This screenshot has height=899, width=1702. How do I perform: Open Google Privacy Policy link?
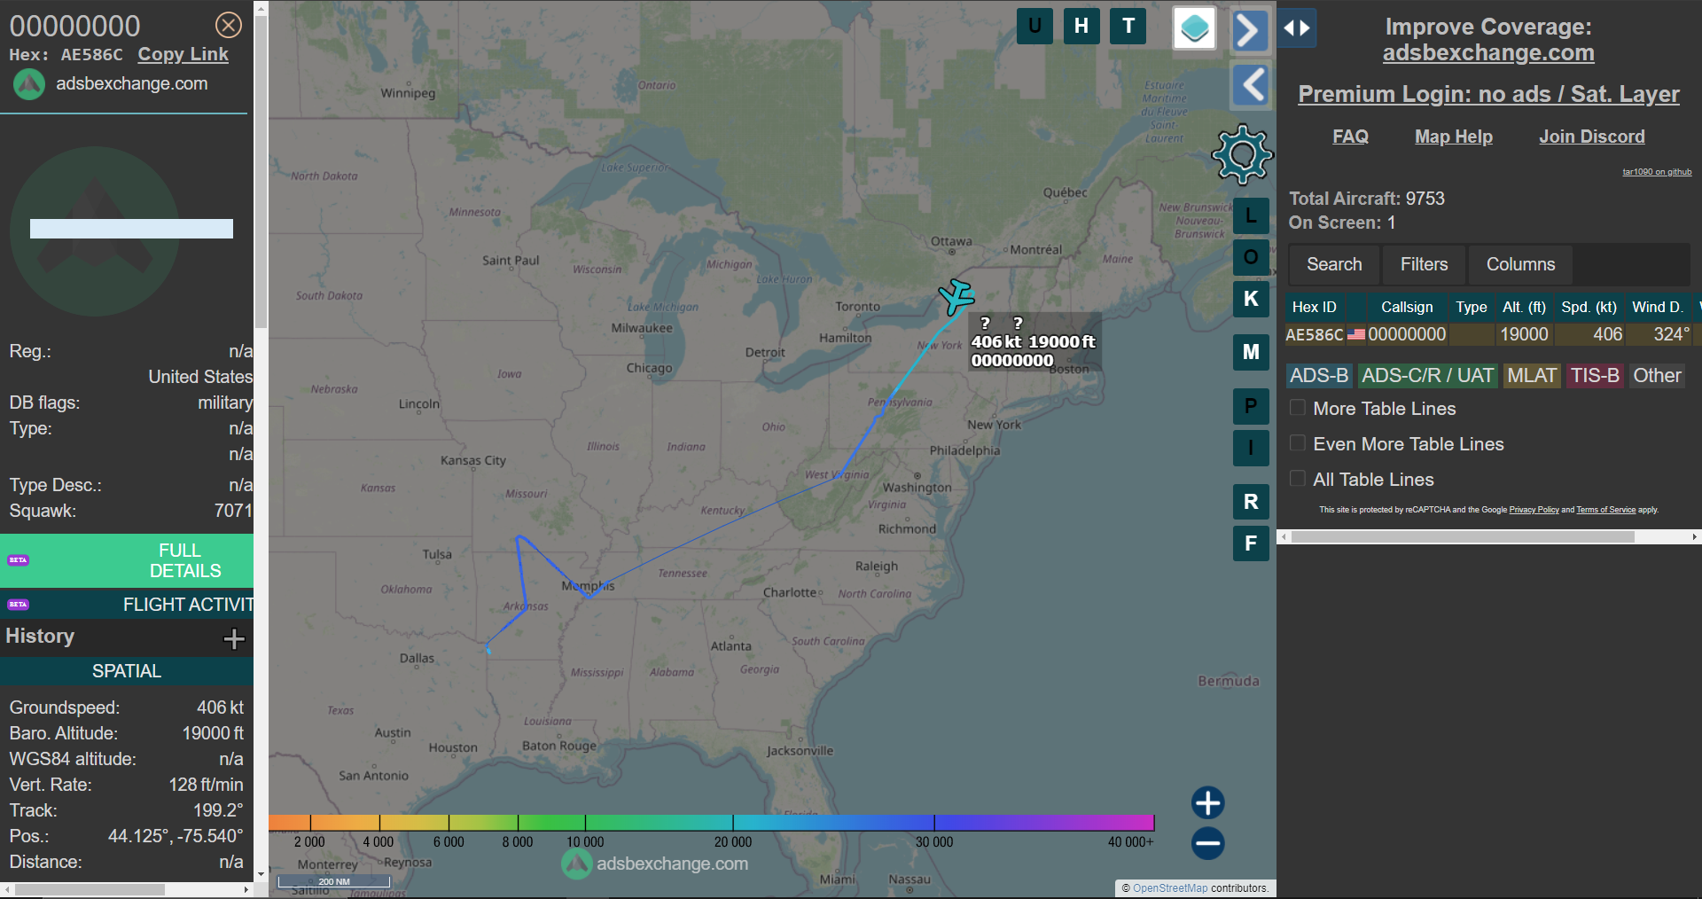pos(1534,510)
